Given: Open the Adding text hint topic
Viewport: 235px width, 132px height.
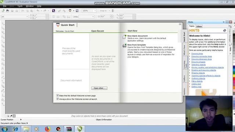Looking at the screenshot, I should tap(196, 84).
